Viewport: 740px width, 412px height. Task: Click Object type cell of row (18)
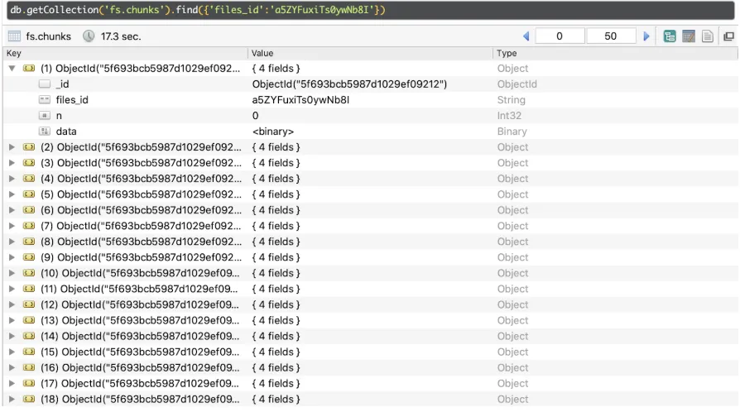pyautogui.click(x=512, y=399)
